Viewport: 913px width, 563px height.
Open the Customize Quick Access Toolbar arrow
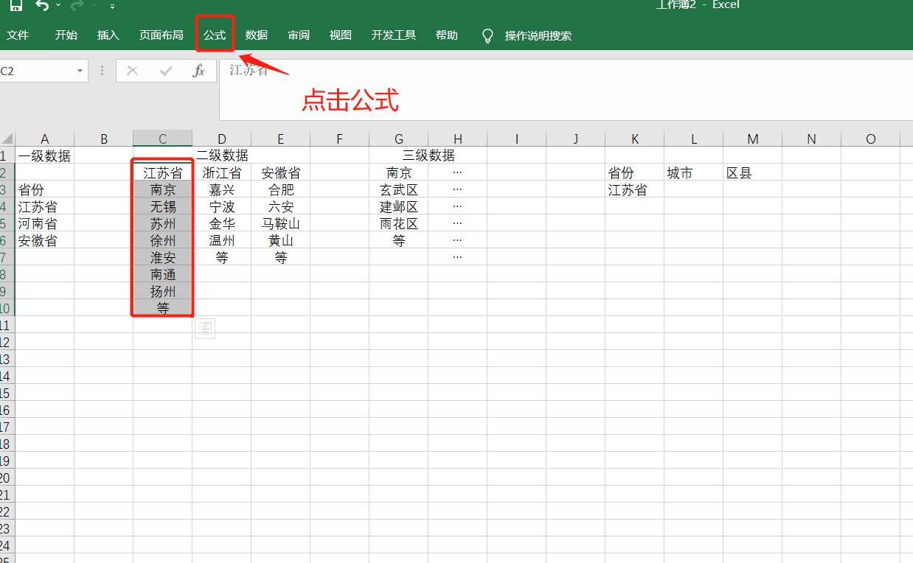[x=112, y=6]
